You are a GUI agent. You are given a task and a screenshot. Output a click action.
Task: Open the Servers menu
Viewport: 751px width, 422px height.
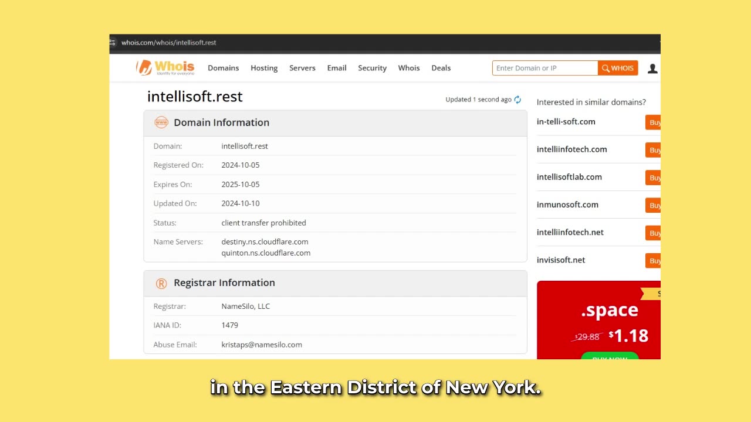(x=302, y=68)
